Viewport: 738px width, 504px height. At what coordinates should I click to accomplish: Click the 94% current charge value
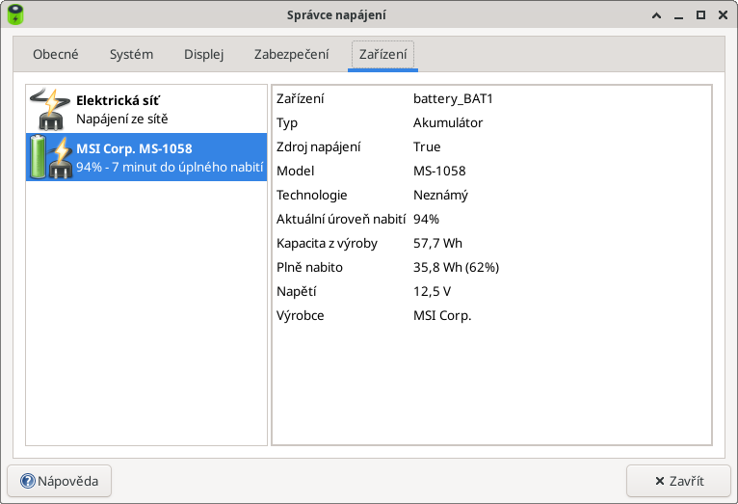426,220
